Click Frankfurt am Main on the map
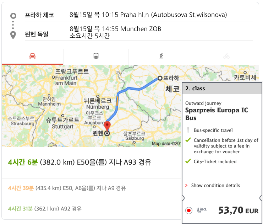263x224 pixels. 66,80
